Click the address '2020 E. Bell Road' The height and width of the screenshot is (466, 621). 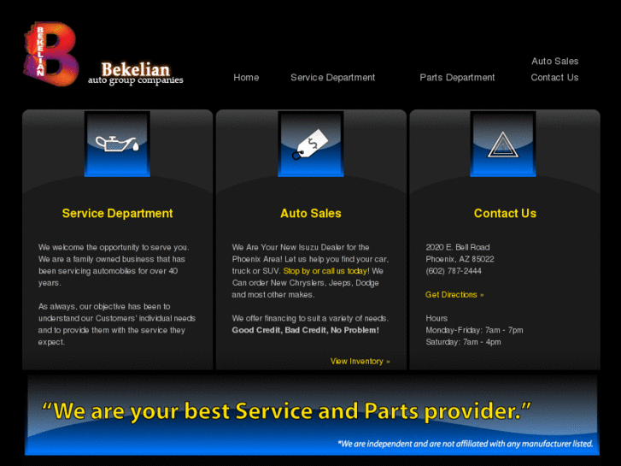tap(458, 247)
